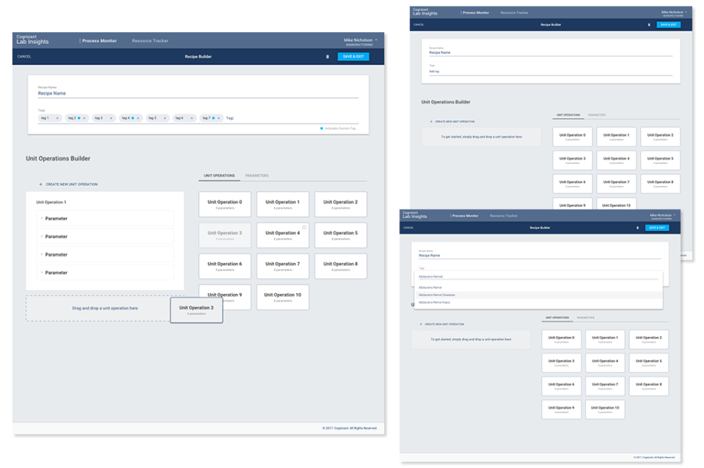Select circle marker on Unit Operation 4 card
Image resolution: width=704 pixels, height=468 pixels.
(304, 227)
